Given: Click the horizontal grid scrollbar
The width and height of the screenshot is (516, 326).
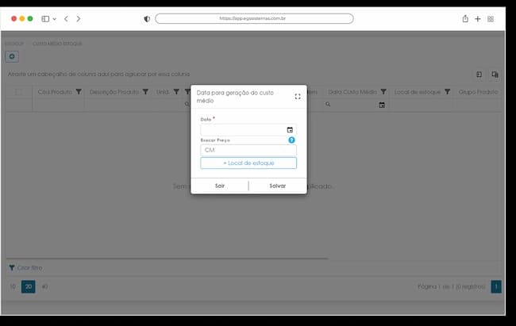Looking at the screenshot, I should click(x=168, y=259).
